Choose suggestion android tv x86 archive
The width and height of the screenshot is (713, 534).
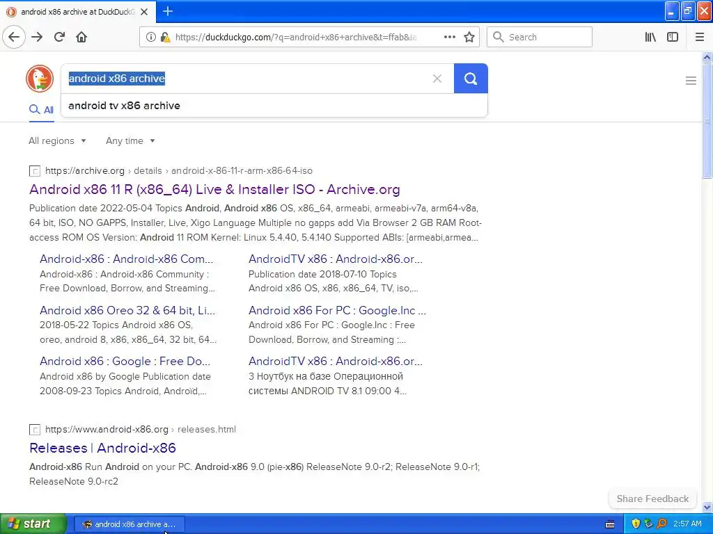coord(274,106)
